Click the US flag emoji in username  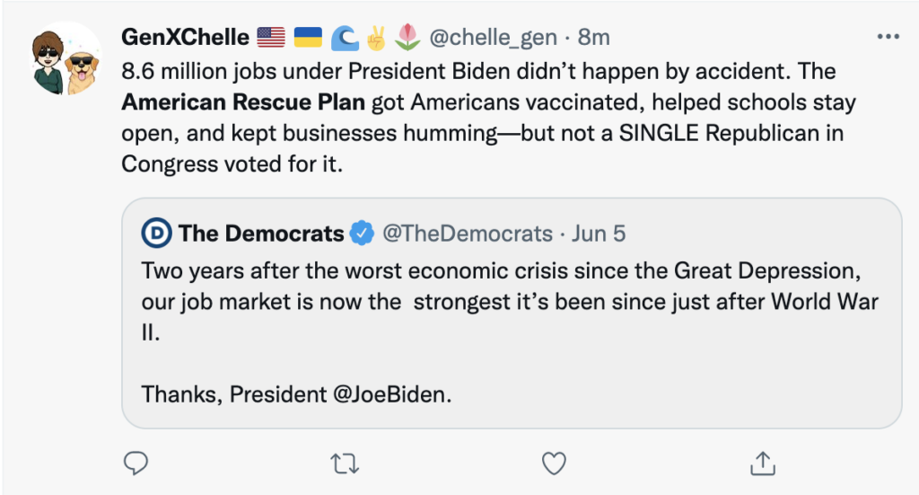coord(270,38)
